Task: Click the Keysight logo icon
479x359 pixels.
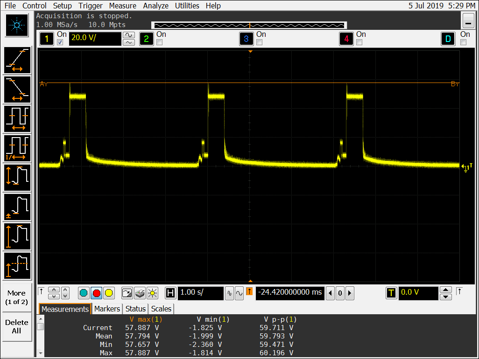Action: 17,25
